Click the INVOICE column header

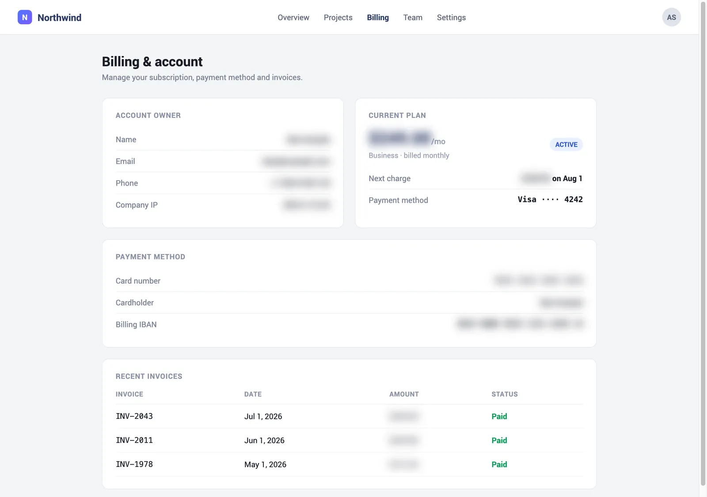pos(129,394)
